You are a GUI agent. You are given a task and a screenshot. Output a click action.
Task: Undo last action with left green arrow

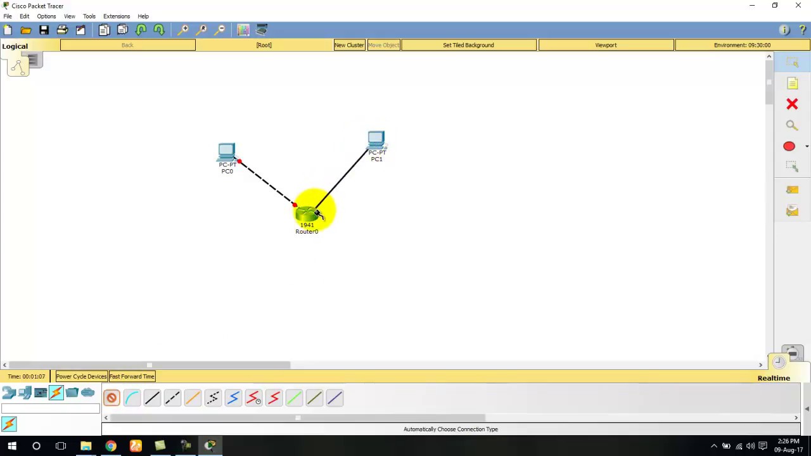pyautogui.click(x=141, y=30)
